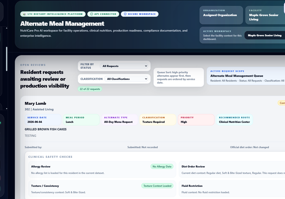Click the Fluid context: No fluid restriction text
Image resolution: width=285 pixels, height=199 pixels.
coord(206,192)
